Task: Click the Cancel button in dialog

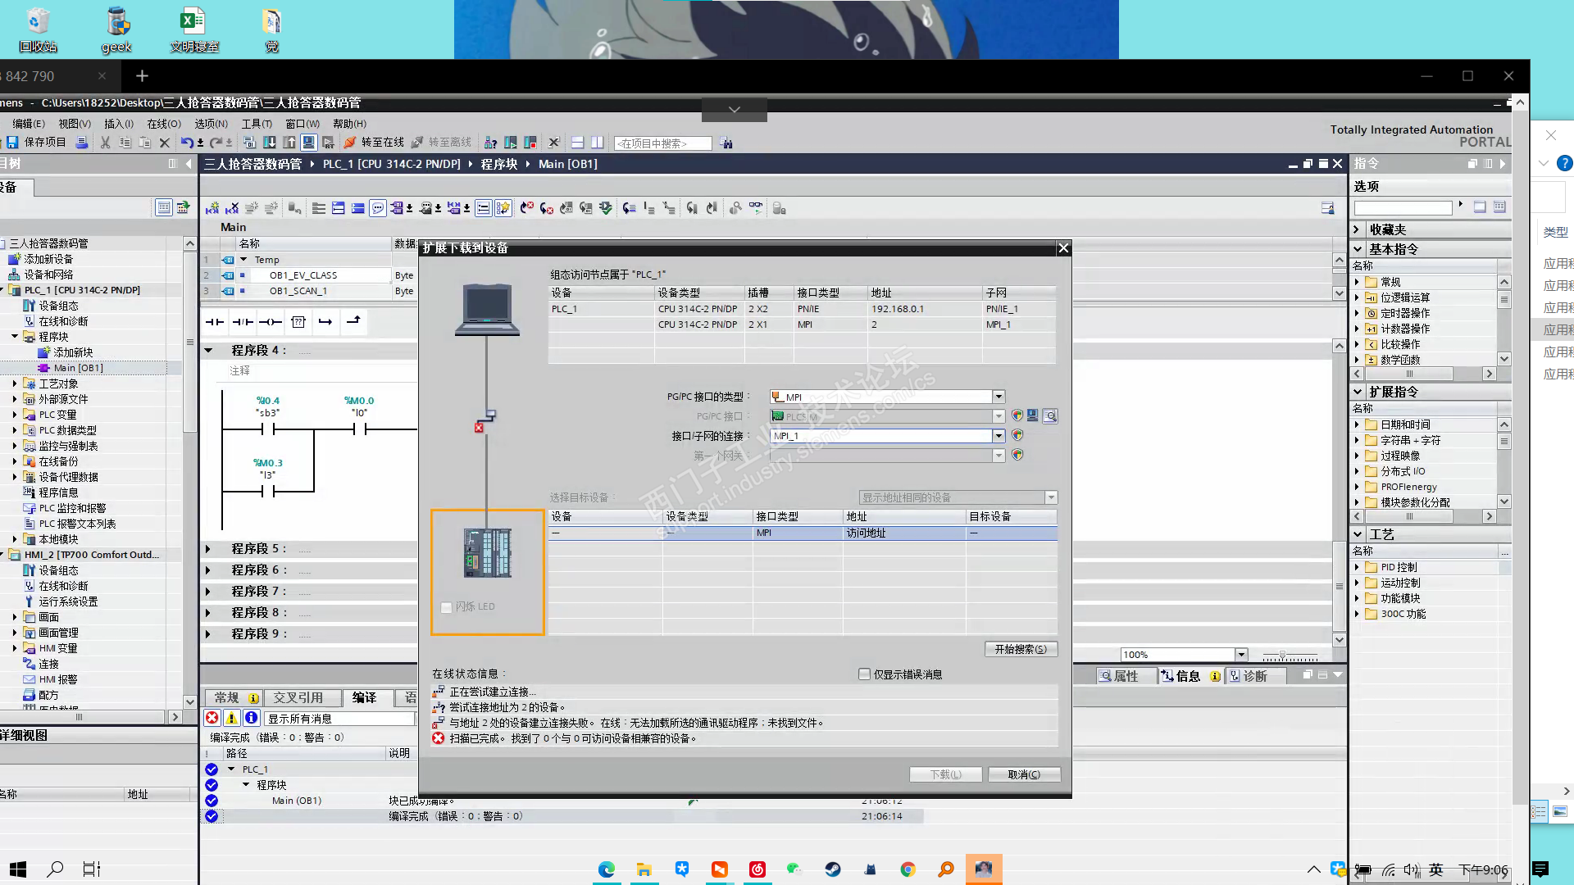Action: tap(1024, 774)
